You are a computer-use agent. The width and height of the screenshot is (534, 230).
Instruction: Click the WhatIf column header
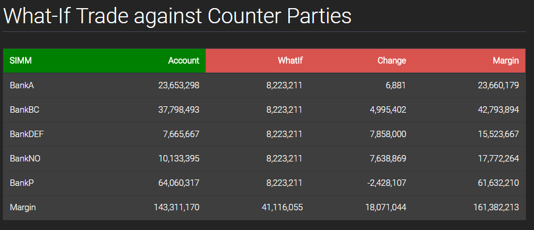tap(290, 61)
